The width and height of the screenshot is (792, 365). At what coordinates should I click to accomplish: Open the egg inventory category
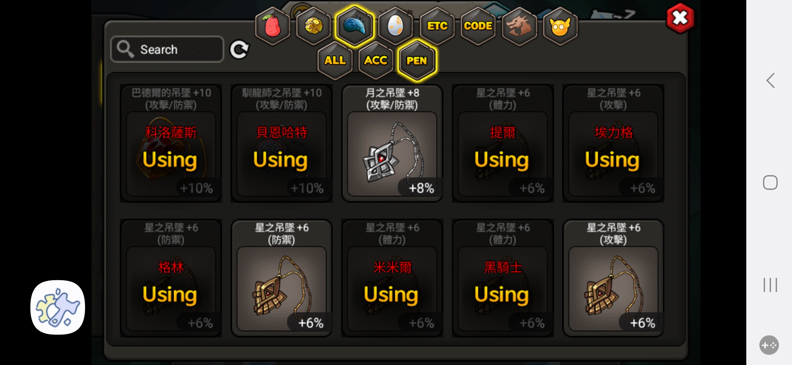click(x=396, y=26)
